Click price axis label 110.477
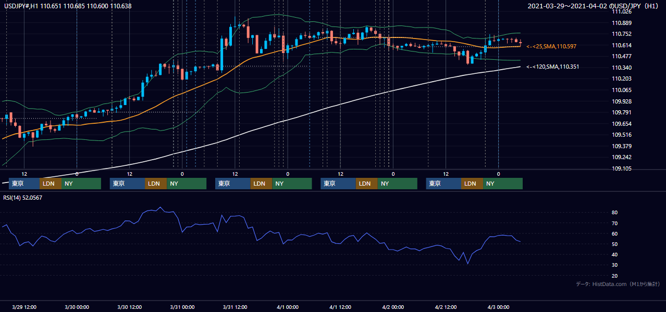This screenshot has width=666, height=312. click(622, 56)
